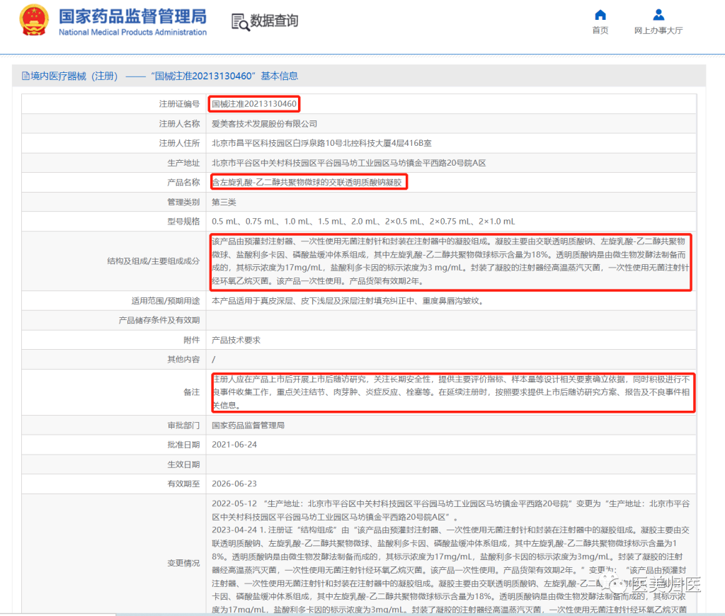Image resolution: width=725 pixels, height=616 pixels.
Task: Click the 境内医疗器械（注册）panel heading
Action: pos(160,76)
